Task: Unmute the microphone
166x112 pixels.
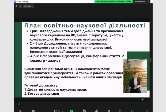Action: point(20,111)
